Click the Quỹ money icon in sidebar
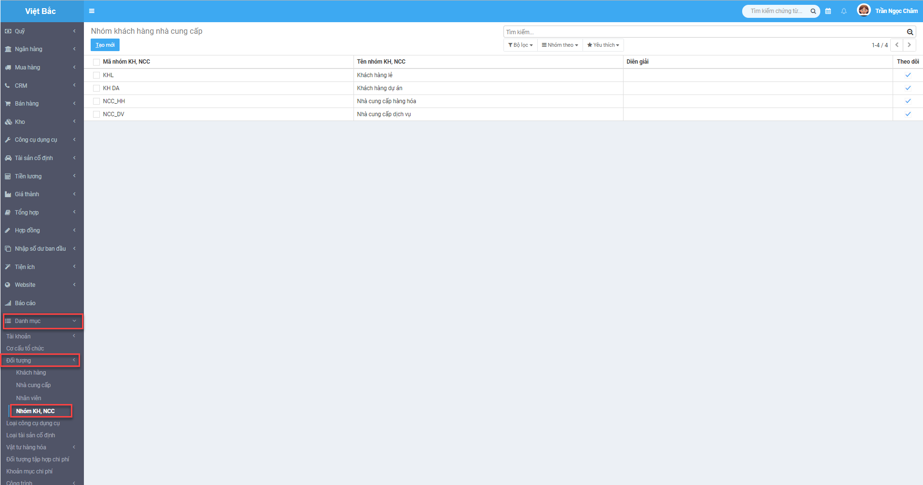Viewport: 923px width, 485px height. point(8,31)
